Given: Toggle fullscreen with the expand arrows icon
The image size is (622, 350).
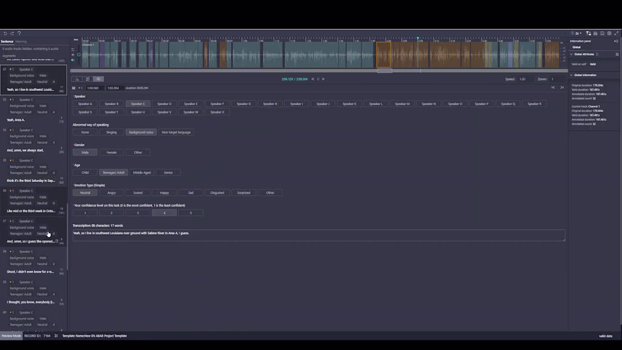Looking at the screenshot, I should click(x=616, y=33).
